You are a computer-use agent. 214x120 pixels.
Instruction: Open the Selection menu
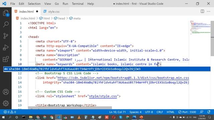pyautogui.click(x=34, y=4)
